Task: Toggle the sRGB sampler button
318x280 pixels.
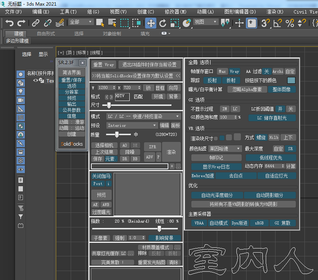Action: (259, 223)
